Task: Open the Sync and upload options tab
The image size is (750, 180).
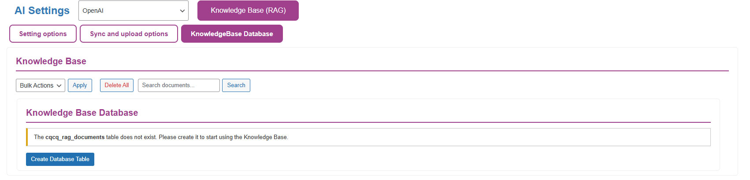Action: 129,34
